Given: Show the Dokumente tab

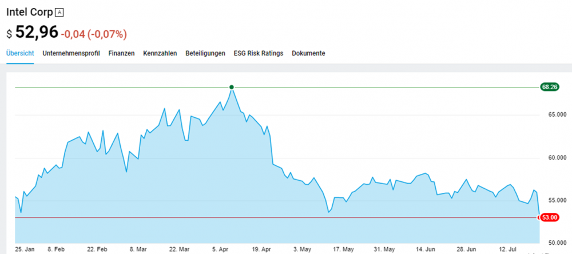Looking at the screenshot, I should [309, 53].
